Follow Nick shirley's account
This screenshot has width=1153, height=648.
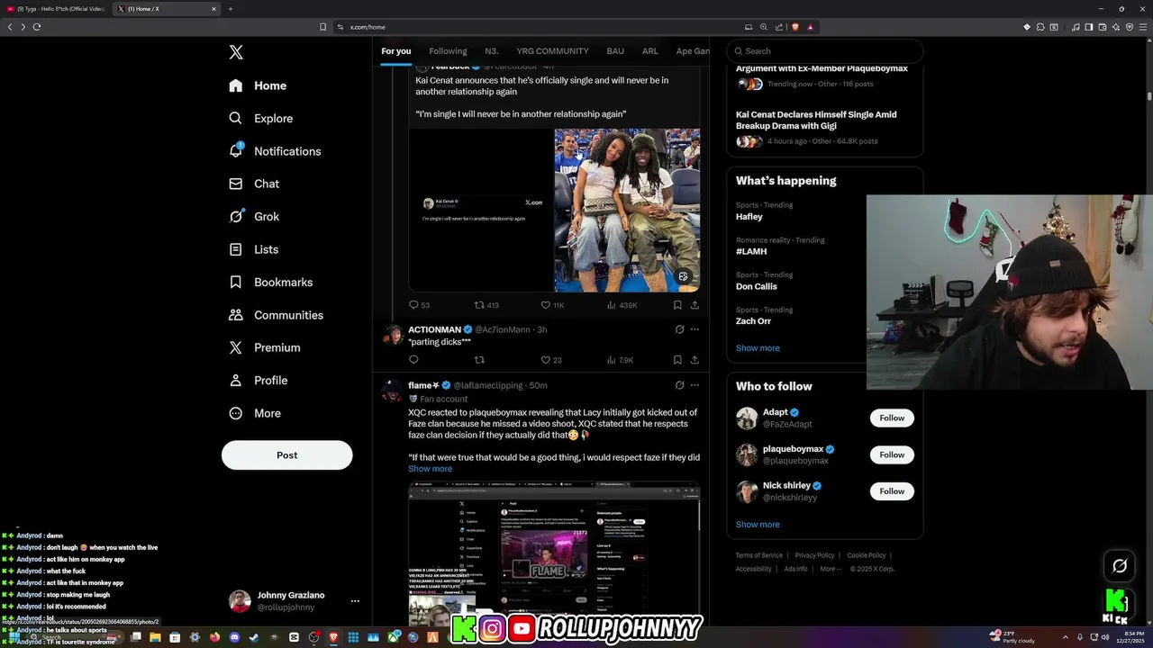point(892,491)
